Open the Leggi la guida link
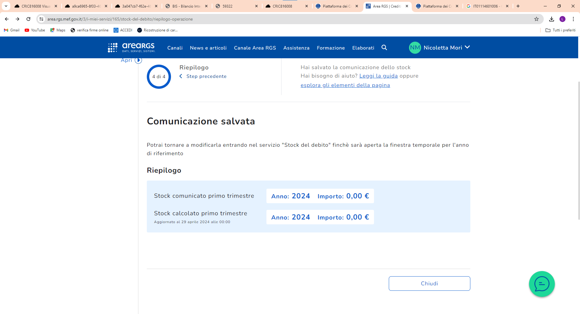This screenshot has height=314, width=580. pyautogui.click(x=378, y=76)
